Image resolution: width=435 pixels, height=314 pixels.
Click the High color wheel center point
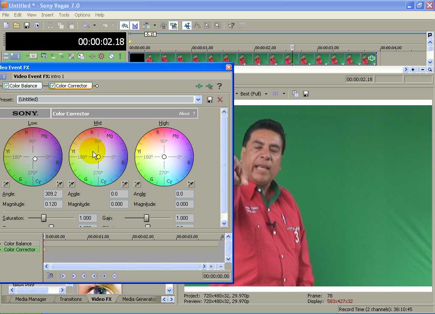(164, 157)
